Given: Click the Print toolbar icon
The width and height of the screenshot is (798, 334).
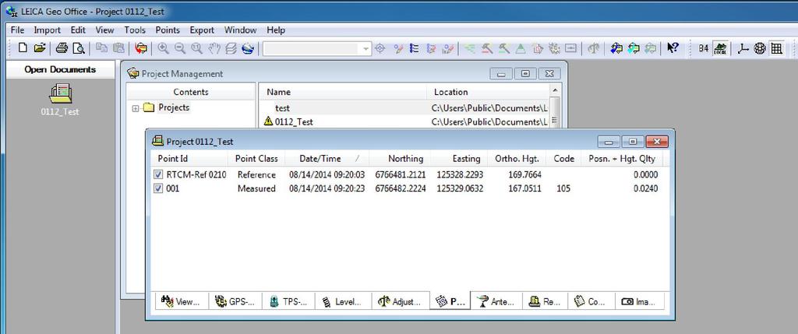Looking at the screenshot, I should pos(62,48).
